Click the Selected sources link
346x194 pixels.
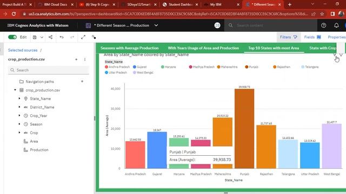tap(23, 50)
